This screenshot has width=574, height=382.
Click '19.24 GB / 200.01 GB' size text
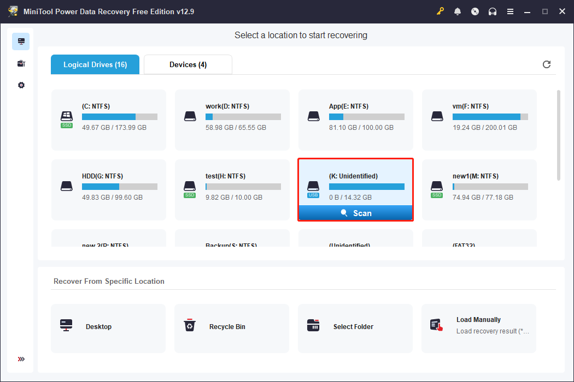tap(485, 128)
